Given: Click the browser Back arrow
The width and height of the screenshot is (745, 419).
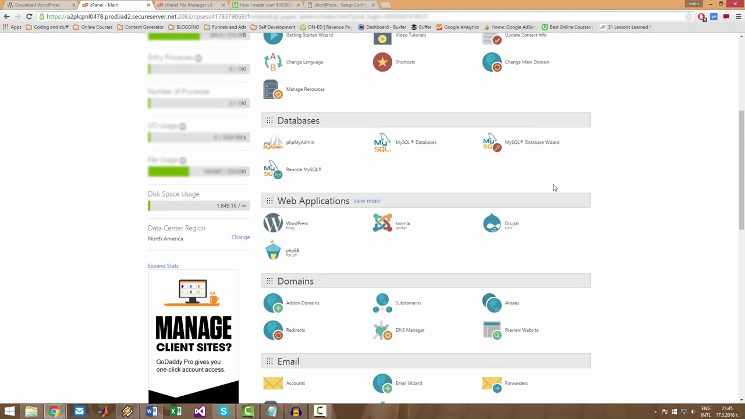Looking at the screenshot, I should pos(6,16).
